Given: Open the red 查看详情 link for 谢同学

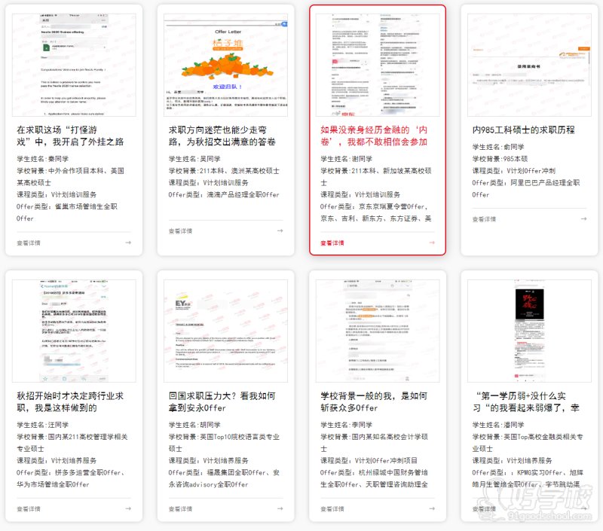Looking at the screenshot, I should [x=332, y=243].
